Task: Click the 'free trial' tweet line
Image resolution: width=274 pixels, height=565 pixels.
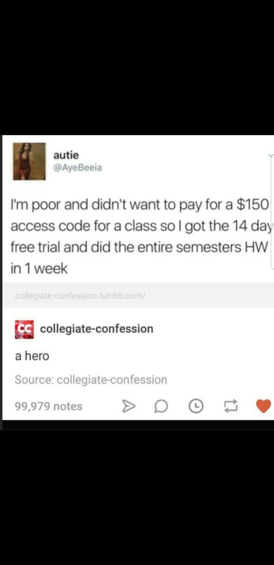Action: [139, 247]
